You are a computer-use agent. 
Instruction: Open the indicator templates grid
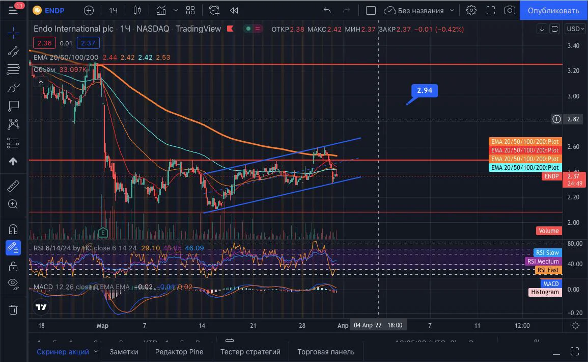(x=190, y=11)
